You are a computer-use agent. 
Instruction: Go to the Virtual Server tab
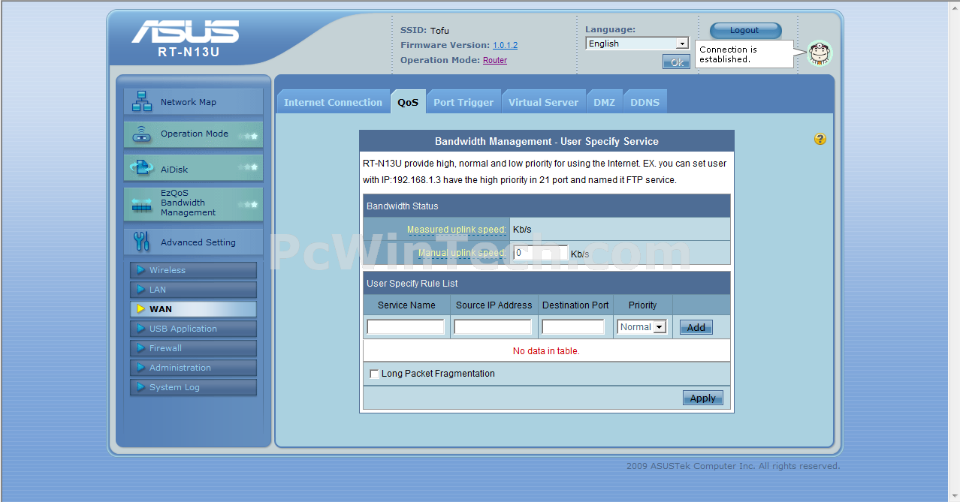[x=543, y=102]
